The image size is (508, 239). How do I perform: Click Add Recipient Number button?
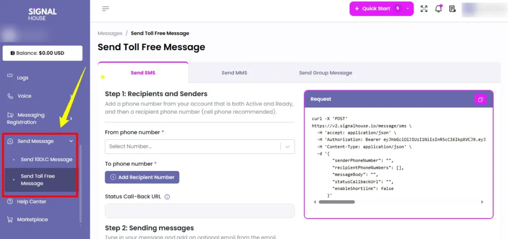point(142,177)
